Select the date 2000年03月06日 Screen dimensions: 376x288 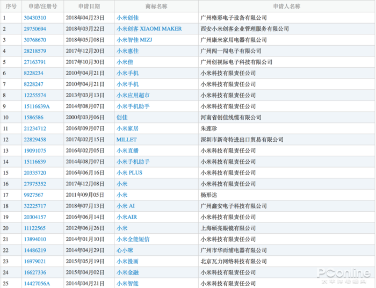pos(85,118)
